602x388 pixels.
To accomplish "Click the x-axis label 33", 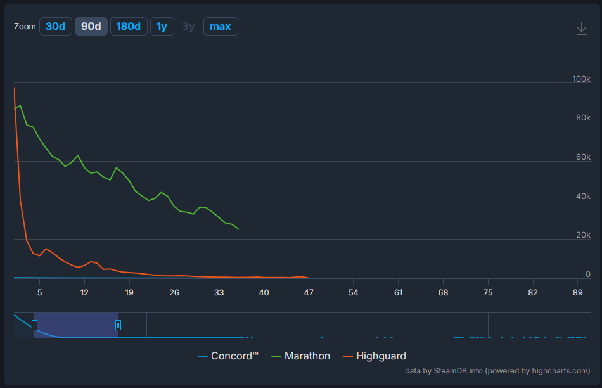I will point(219,293).
